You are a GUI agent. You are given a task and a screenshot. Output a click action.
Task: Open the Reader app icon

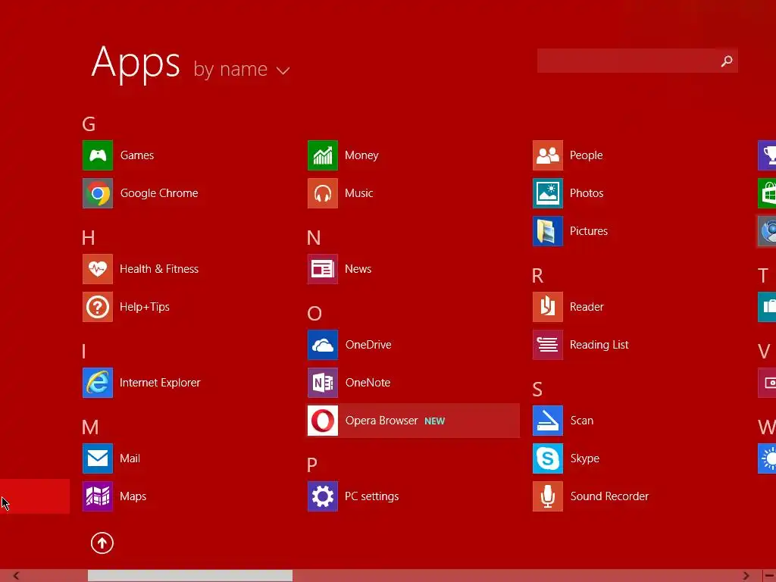(x=548, y=307)
